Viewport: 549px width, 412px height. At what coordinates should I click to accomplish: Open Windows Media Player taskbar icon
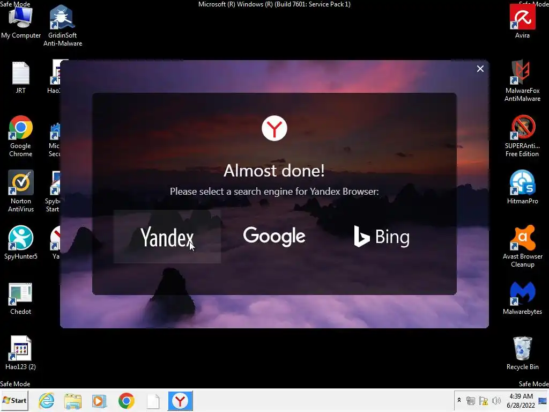(99, 401)
